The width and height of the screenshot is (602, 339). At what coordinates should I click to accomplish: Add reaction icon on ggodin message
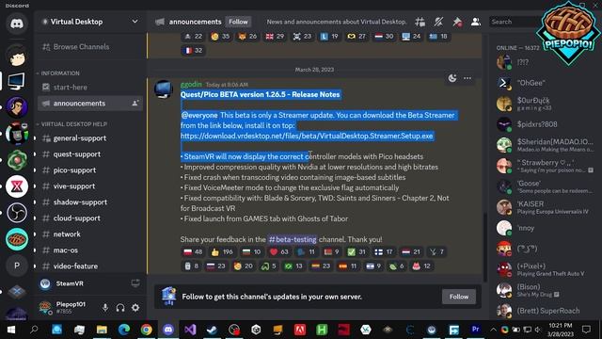pyautogui.click(x=452, y=78)
